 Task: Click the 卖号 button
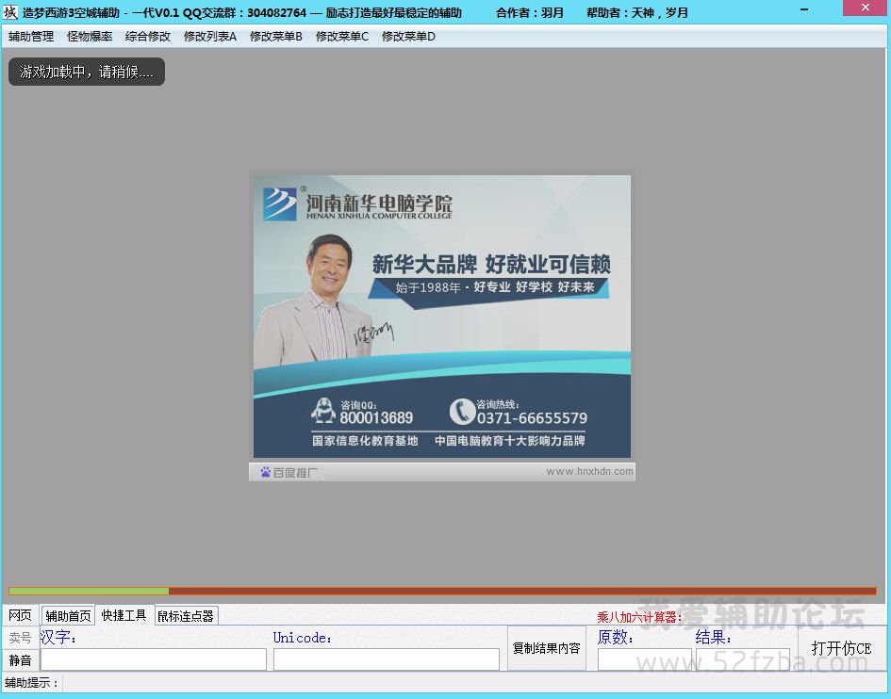point(21,638)
